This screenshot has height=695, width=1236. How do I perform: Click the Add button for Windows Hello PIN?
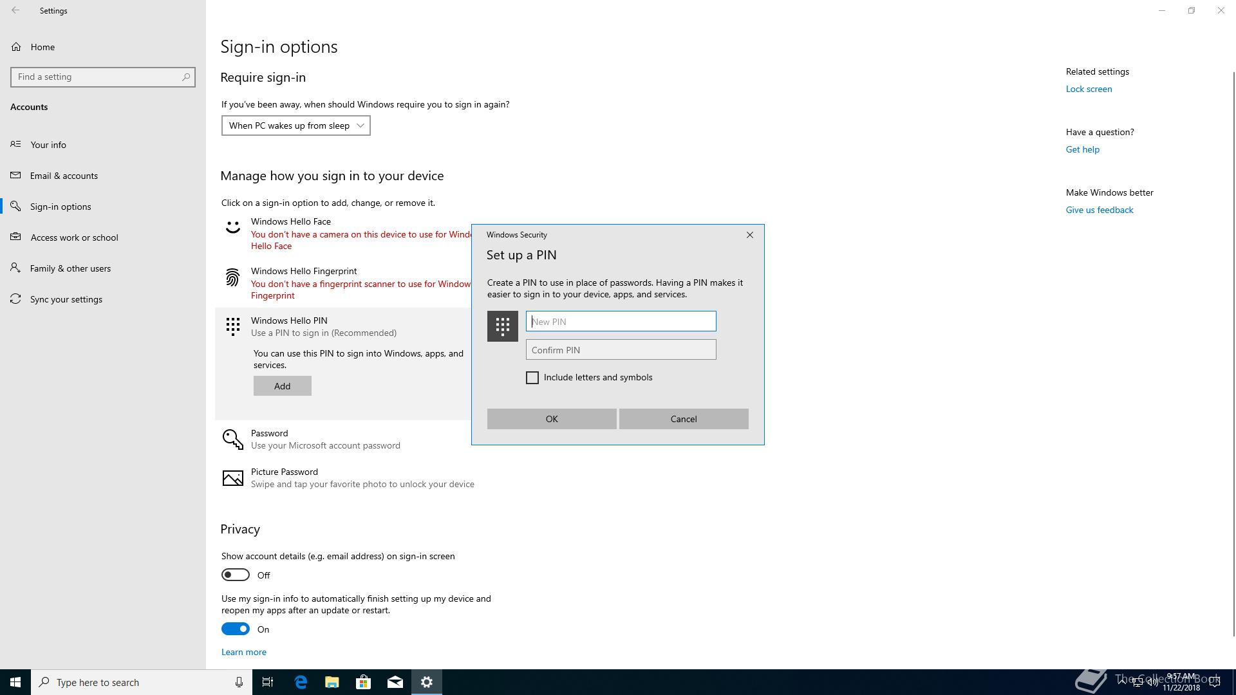point(283,386)
